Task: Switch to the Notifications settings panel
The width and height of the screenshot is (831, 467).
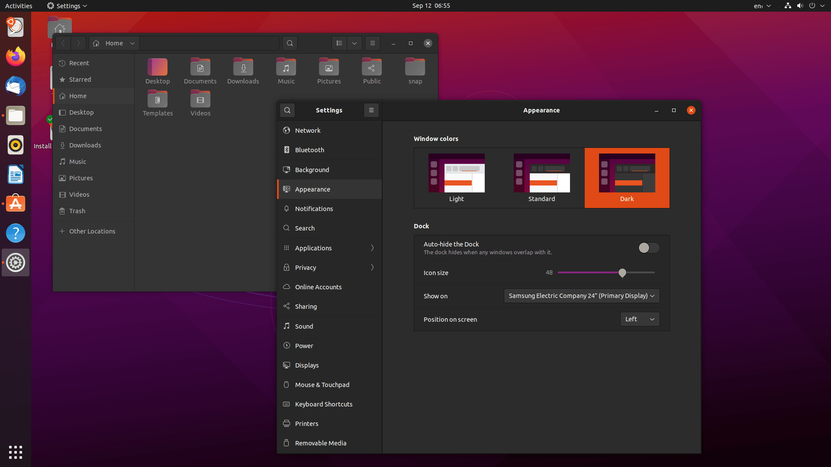Action: (314, 209)
